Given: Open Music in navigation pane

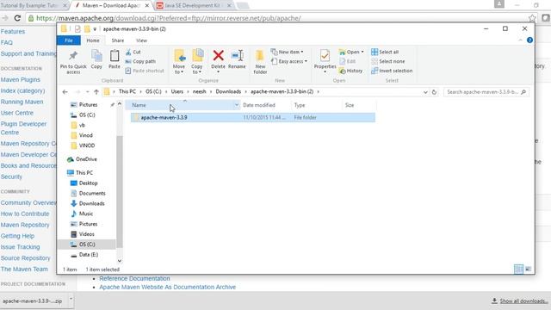Looking at the screenshot, I should click(86, 214).
